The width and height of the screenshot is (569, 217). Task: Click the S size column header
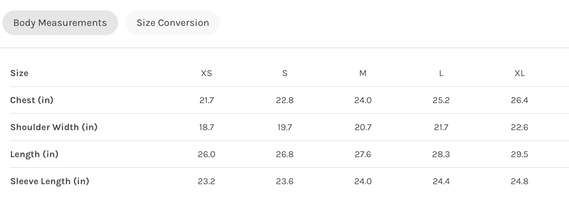pos(285,73)
